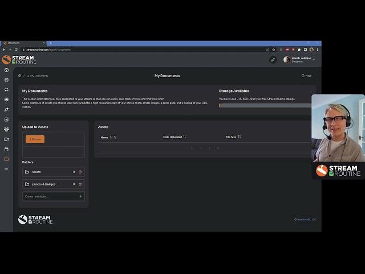Open the orange documents folder sidebar icon
The image size is (365, 274).
pyautogui.click(x=6, y=159)
